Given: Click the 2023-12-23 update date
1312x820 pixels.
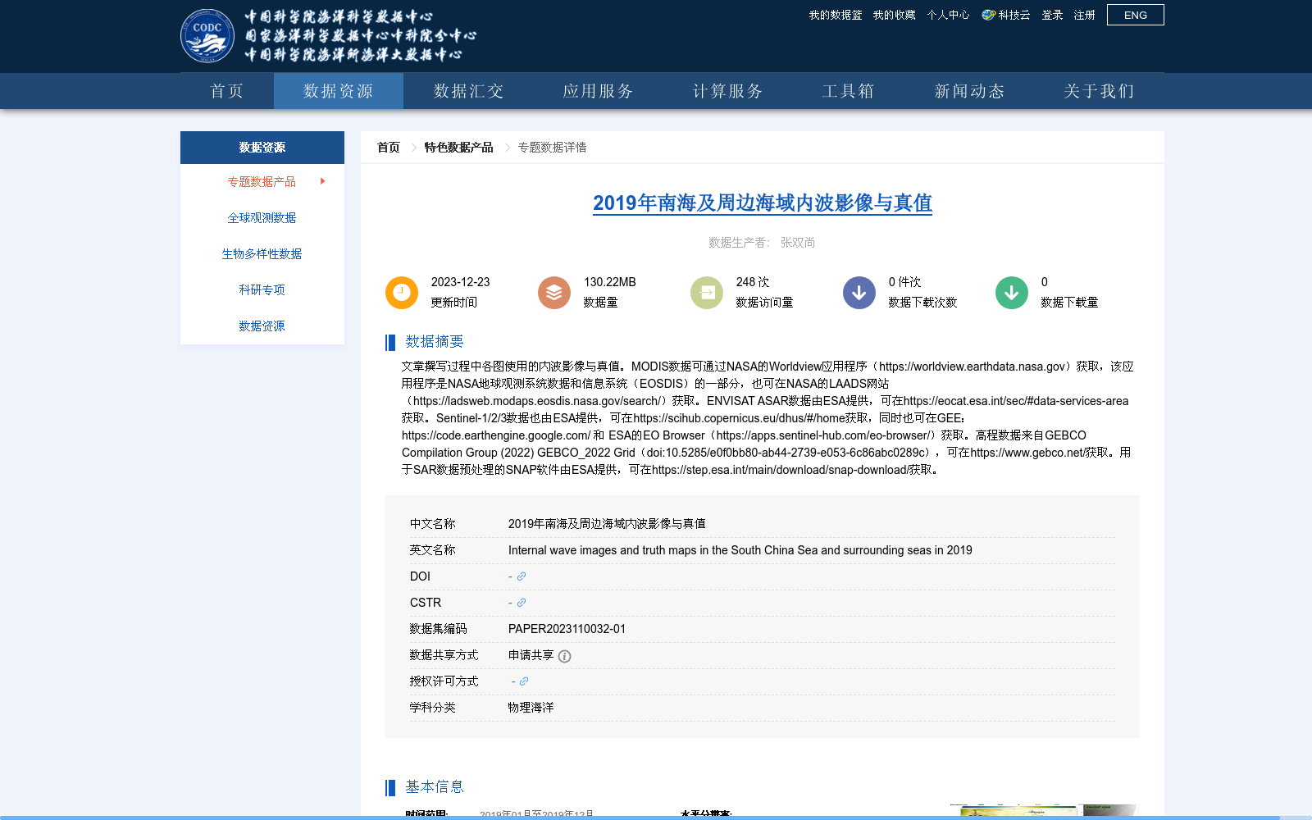Looking at the screenshot, I should pos(460,282).
